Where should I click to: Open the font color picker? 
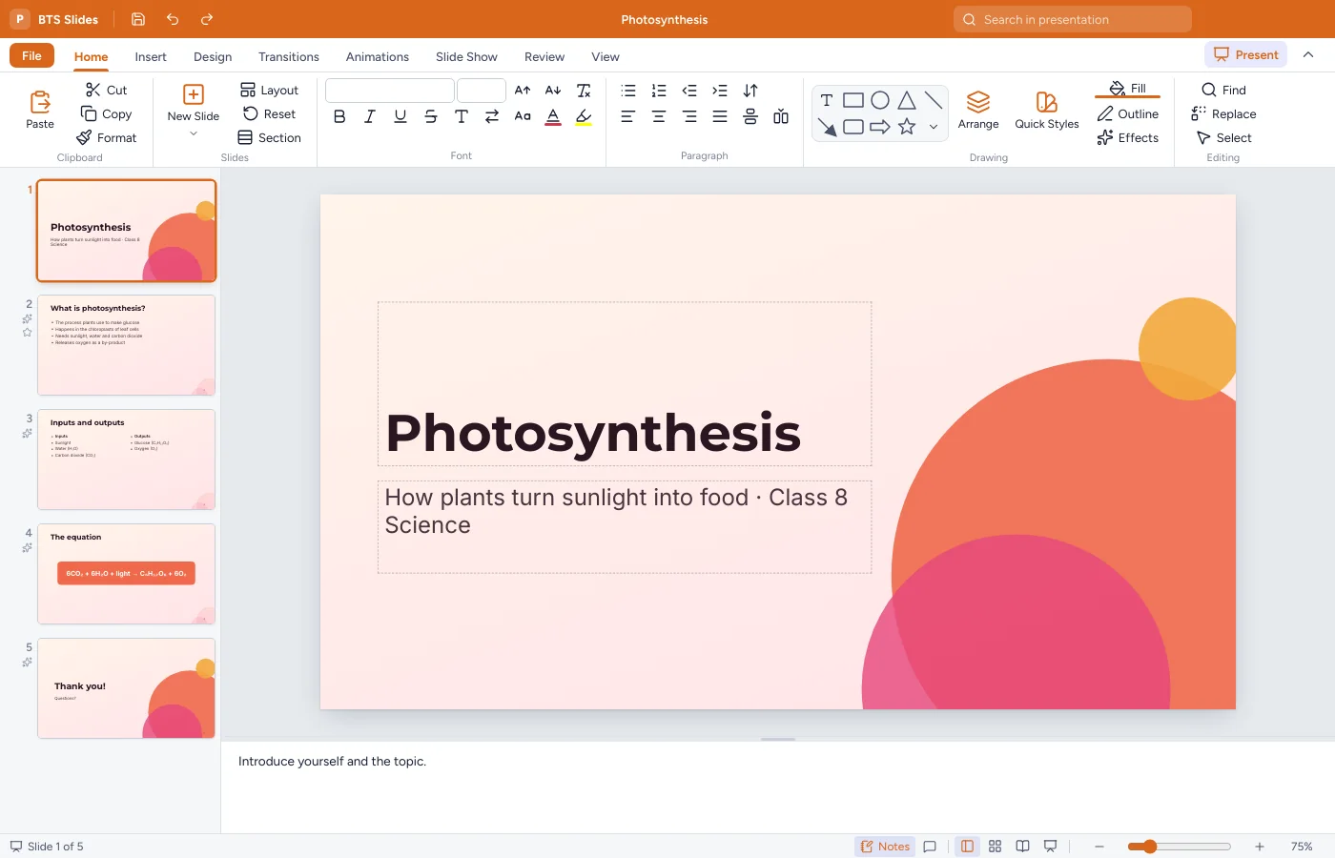point(553,116)
